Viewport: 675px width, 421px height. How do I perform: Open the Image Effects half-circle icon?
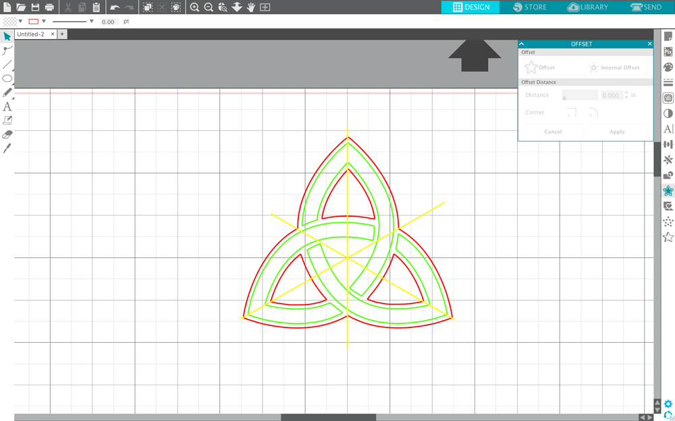(668, 113)
